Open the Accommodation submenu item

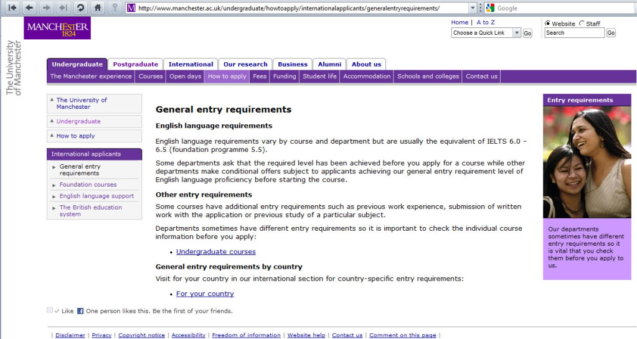(367, 77)
